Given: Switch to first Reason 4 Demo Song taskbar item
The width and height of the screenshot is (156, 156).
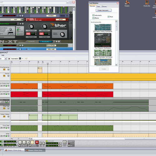Looking at the screenshot, I should pyautogui.click(x=14, y=150).
